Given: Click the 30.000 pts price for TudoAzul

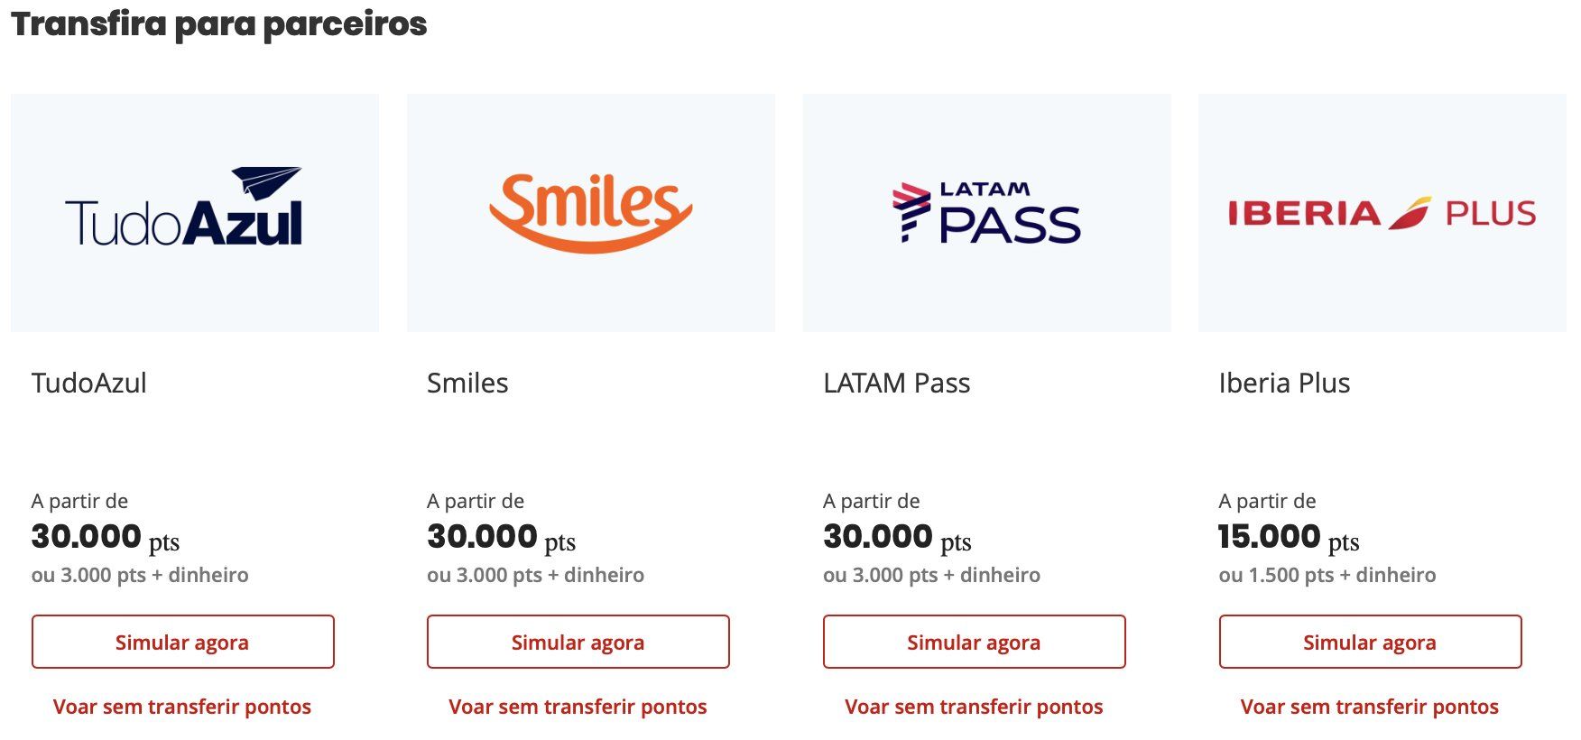Looking at the screenshot, I should point(106,538).
